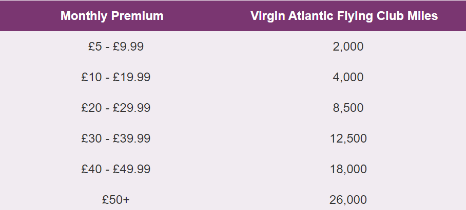Click the Virgin Atlantic Flying Club Miles header
The width and height of the screenshot is (466, 210).
[x=344, y=16]
